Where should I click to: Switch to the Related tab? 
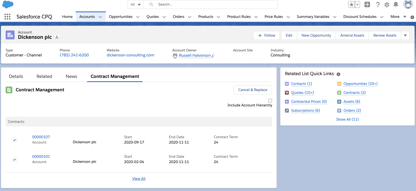coord(44,76)
